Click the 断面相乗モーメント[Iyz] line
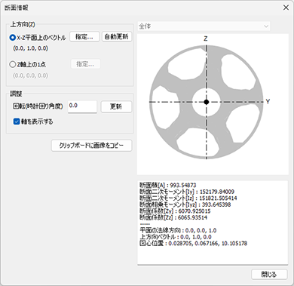 tap(185, 205)
